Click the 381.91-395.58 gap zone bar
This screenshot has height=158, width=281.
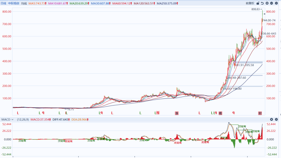coord(248,62)
